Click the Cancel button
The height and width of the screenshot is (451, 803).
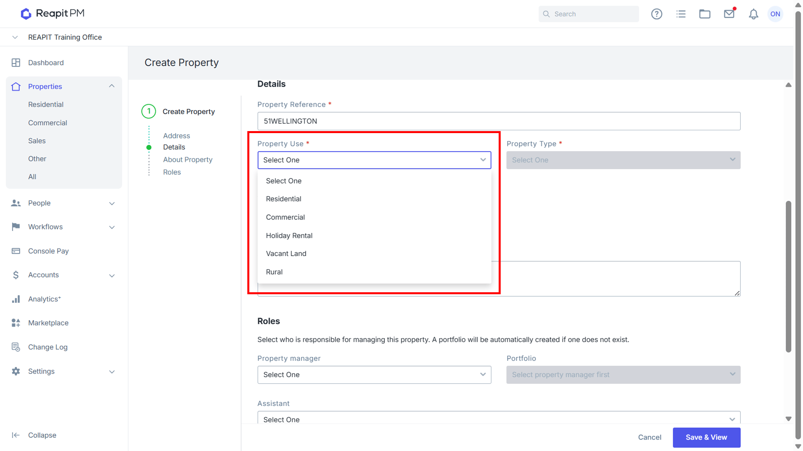(x=650, y=437)
